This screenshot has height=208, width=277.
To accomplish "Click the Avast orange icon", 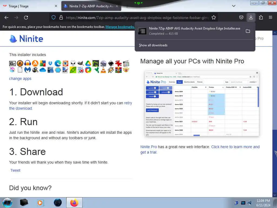I will pos(35,63).
